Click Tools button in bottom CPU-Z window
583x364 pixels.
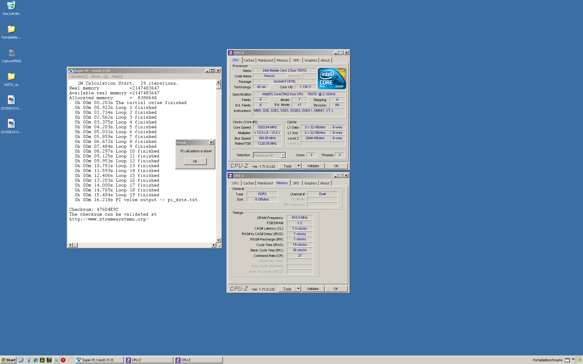tap(287, 289)
